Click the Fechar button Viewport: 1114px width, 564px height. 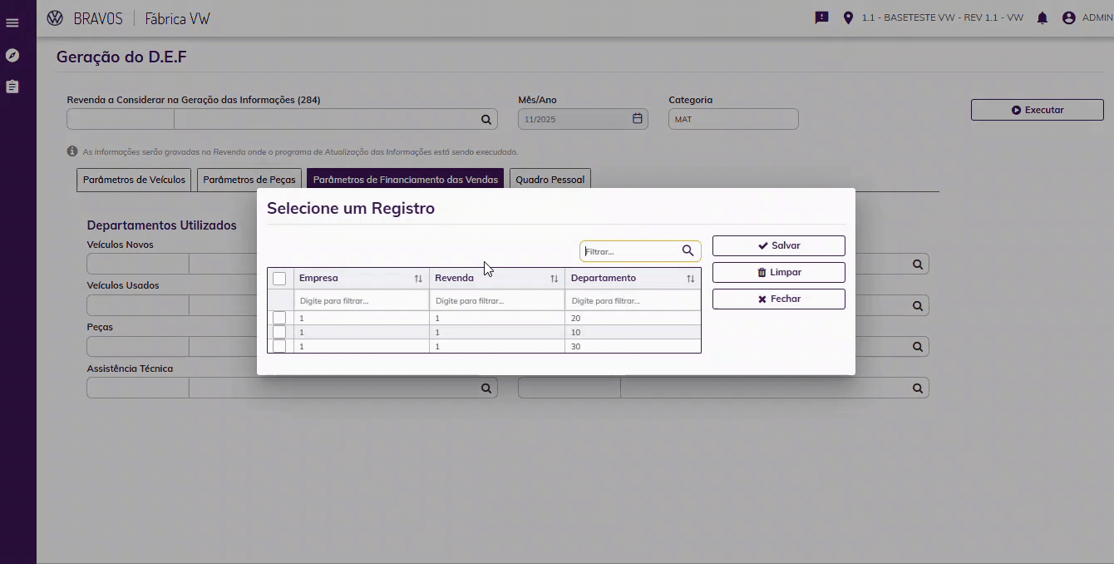coord(779,299)
